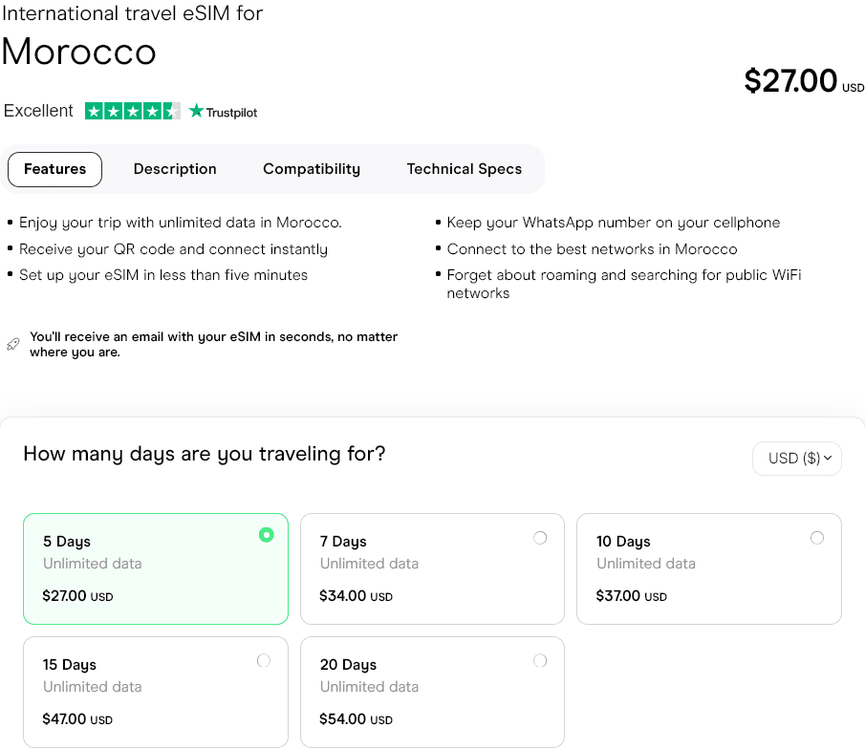The width and height of the screenshot is (865, 749).
Task: Pick the 20 Days $54.00 plan card
Action: (432, 692)
